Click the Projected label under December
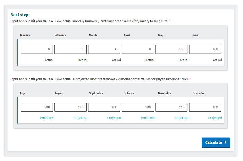 [215, 118]
